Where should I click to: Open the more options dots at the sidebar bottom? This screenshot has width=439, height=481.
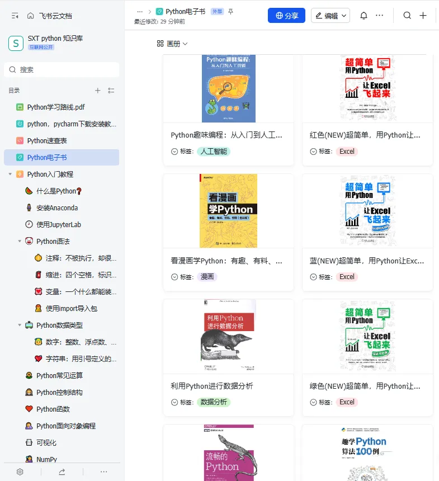[x=103, y=472]
